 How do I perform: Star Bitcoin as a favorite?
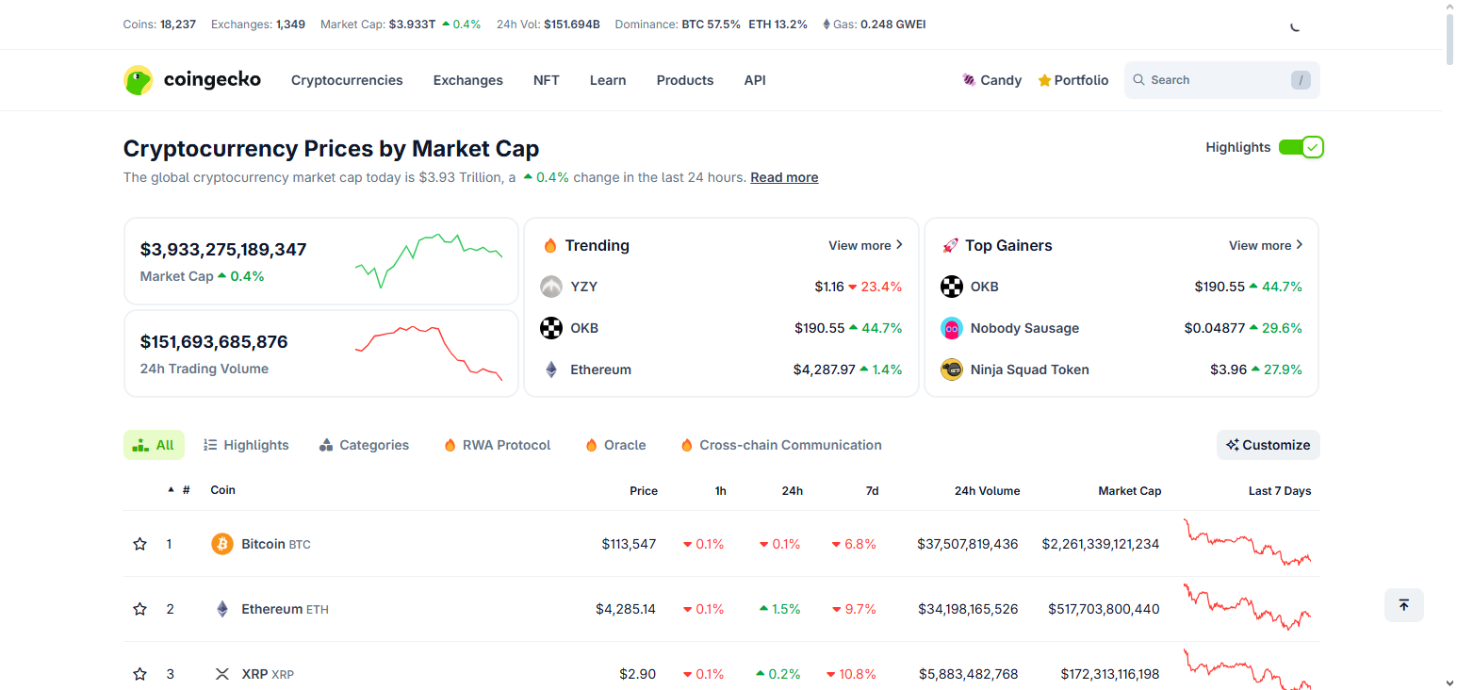point(139,544)
